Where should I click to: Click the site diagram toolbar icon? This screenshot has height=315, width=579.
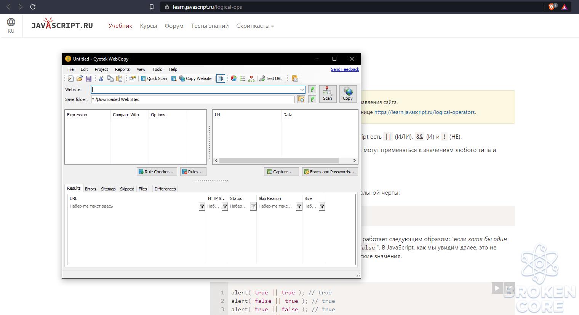coord(251,78)
